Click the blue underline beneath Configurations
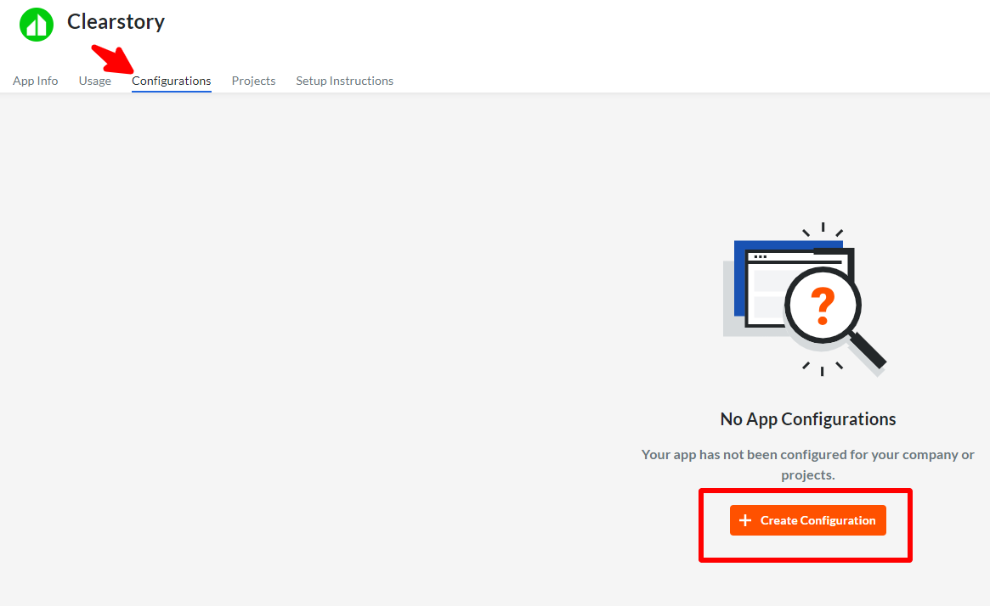This screenshot has width=990, height=606. point(171,91)
